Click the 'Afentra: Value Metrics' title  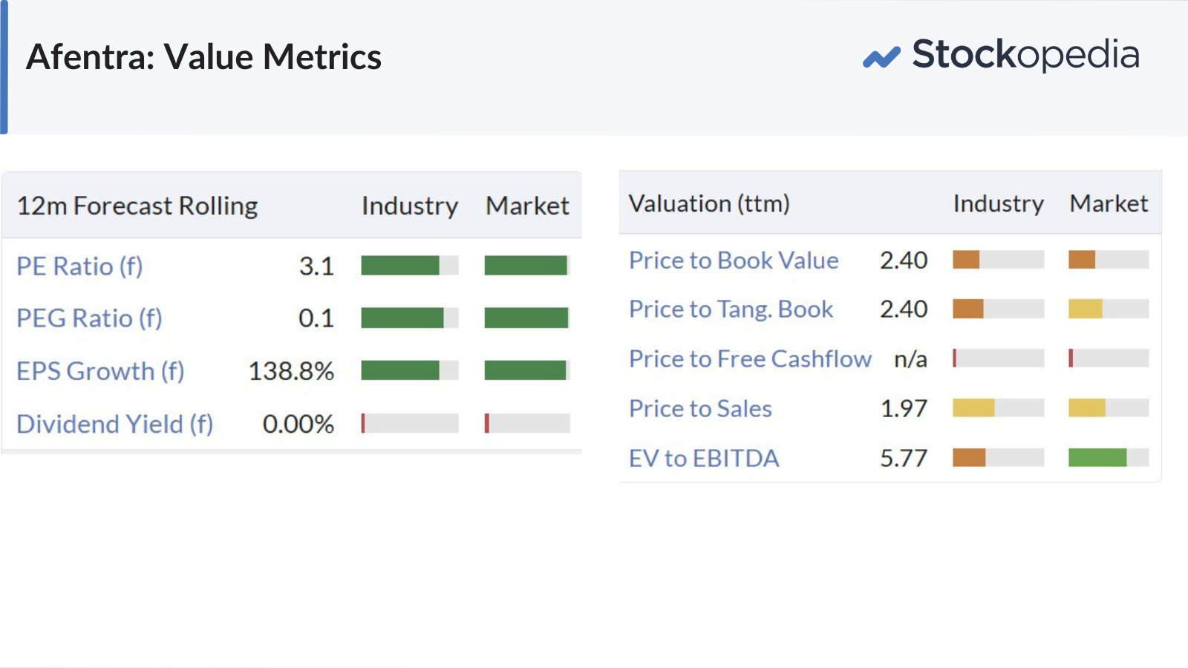[204, 57]
